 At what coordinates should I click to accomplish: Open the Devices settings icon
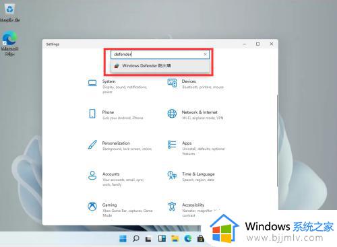click(172, 83)
